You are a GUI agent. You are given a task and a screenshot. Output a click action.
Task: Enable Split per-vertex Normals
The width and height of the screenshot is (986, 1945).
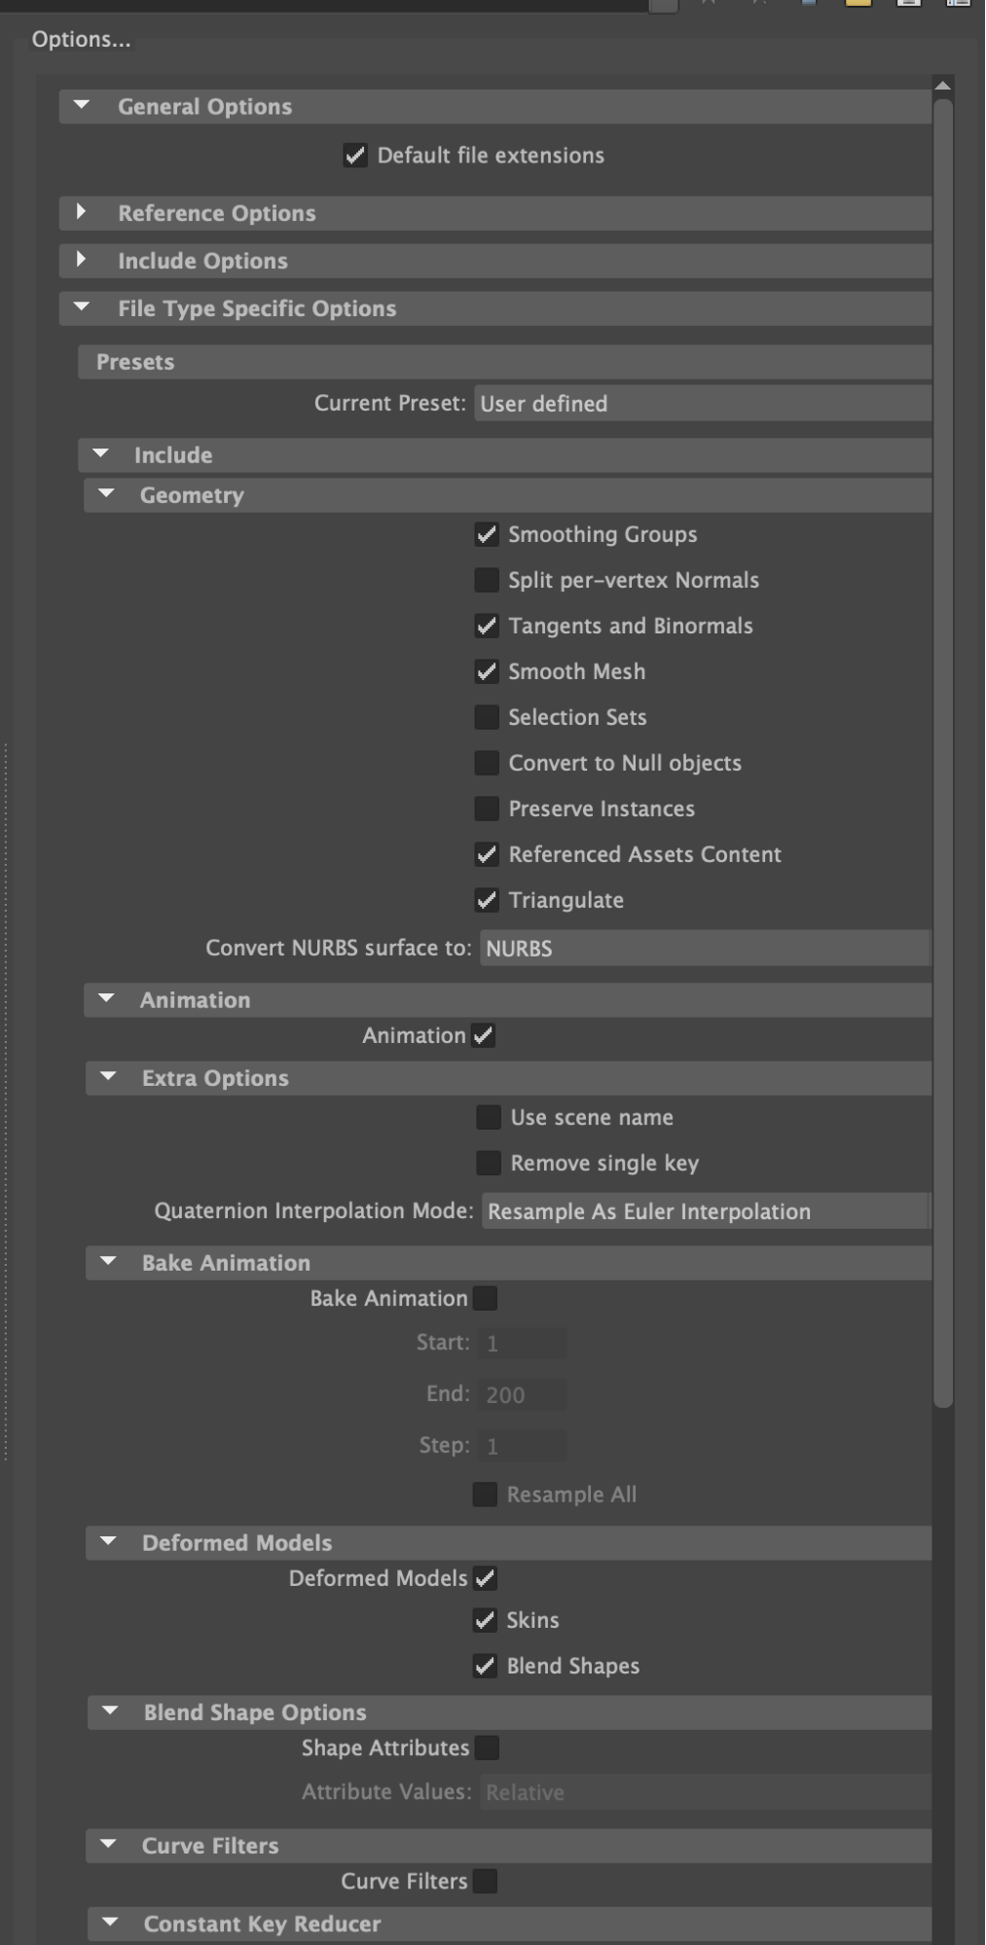487,580
